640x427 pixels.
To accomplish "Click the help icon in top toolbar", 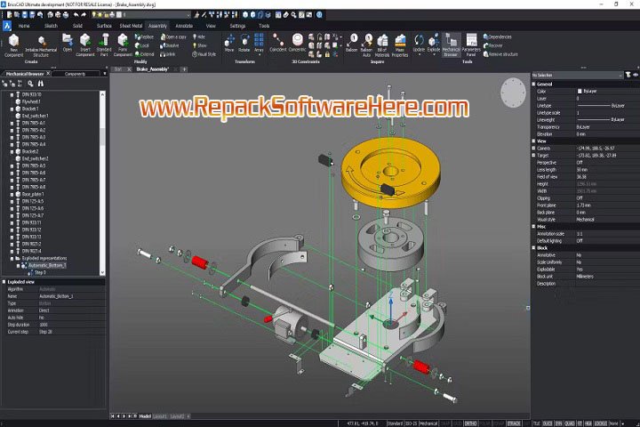I will [x=319, y=15].
